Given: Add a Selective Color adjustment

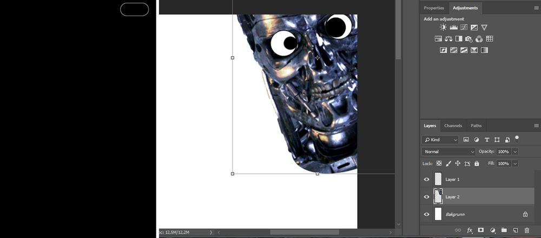Looking at the screenshot, I should tap(474, 50).
